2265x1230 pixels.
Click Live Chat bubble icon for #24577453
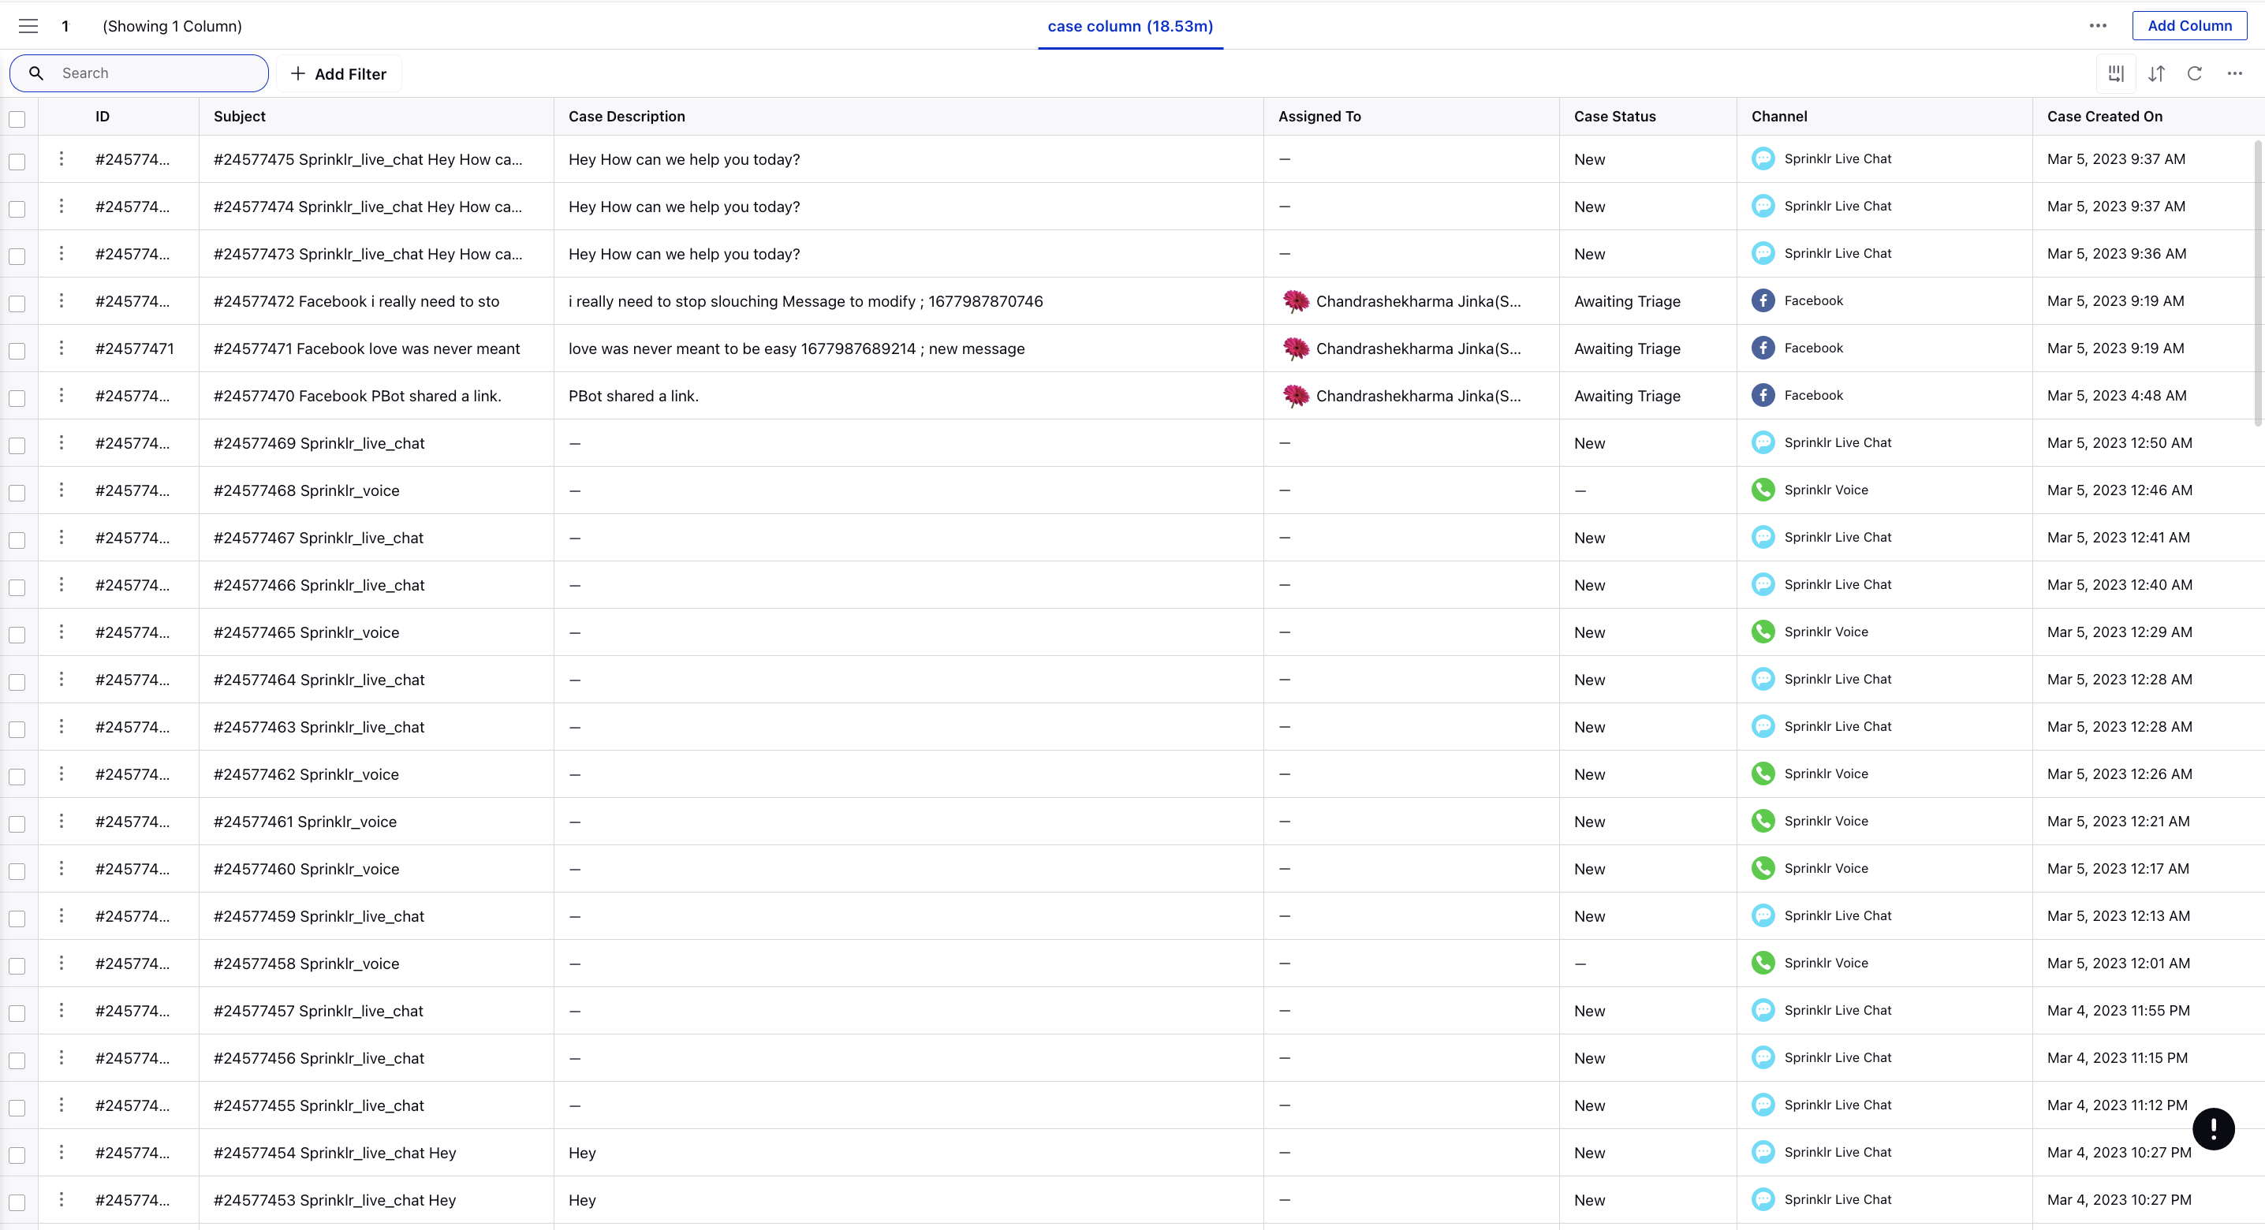pos(1762,1199)
